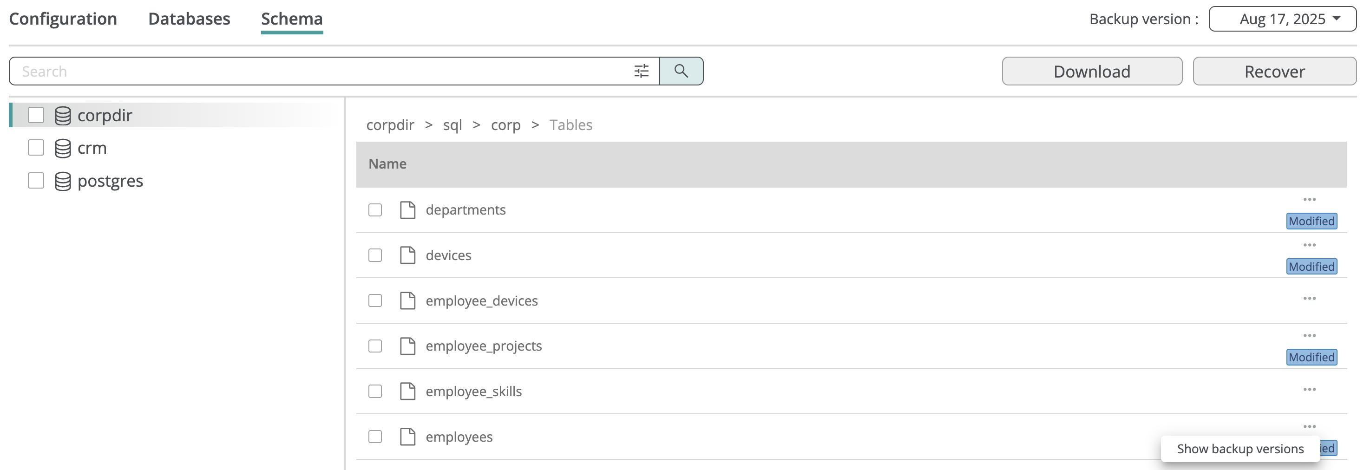Click the corpdir database icon
This screenshot has height=470, width=1364.
pyautogui.click(x=62, y=115)
